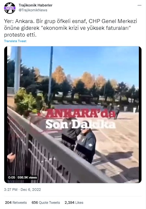This screenshot has width=146, height=209.
Task: View the 656 Quote Tweets list
Action: (46, 203)
